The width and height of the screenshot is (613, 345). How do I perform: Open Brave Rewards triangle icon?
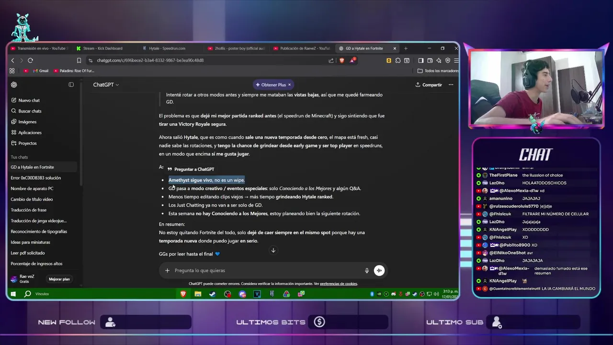352,60
